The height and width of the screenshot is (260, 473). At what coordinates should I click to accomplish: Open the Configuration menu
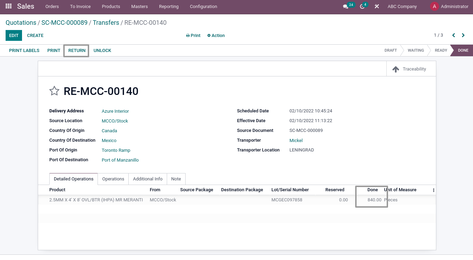[x=203, y=6]
